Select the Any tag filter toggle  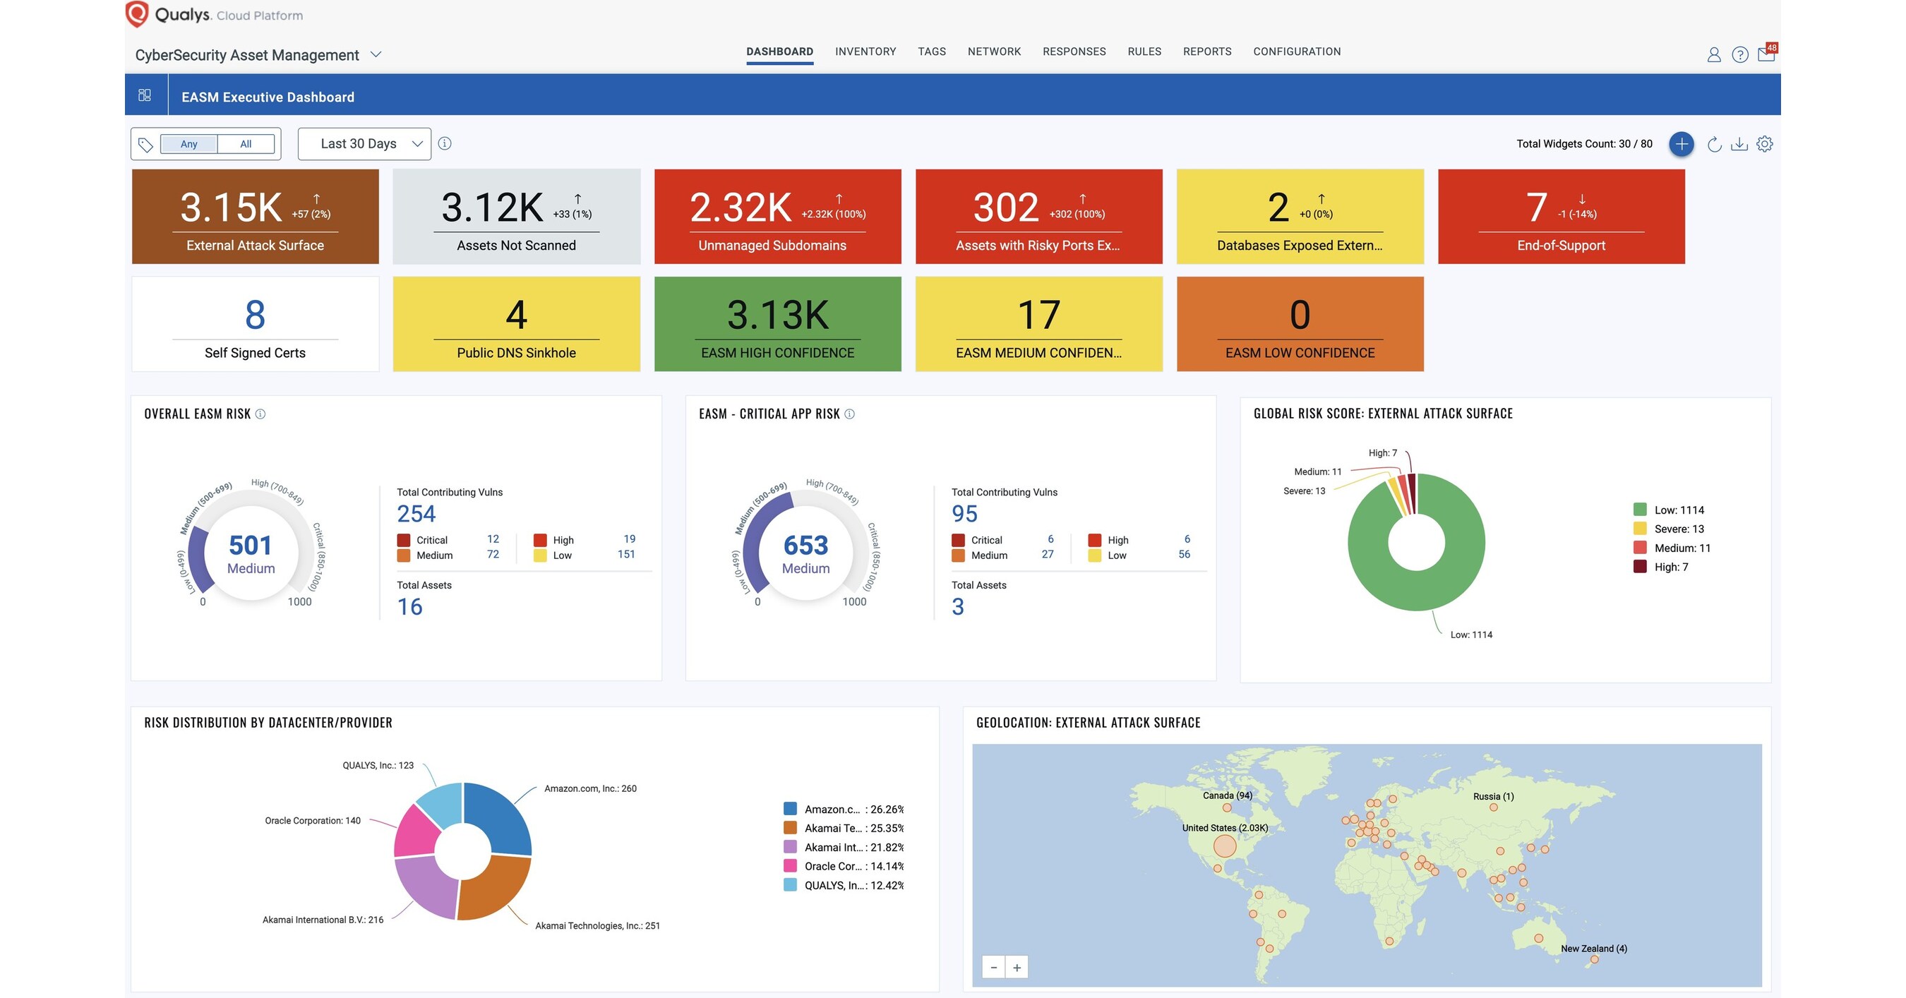(188, 144)
